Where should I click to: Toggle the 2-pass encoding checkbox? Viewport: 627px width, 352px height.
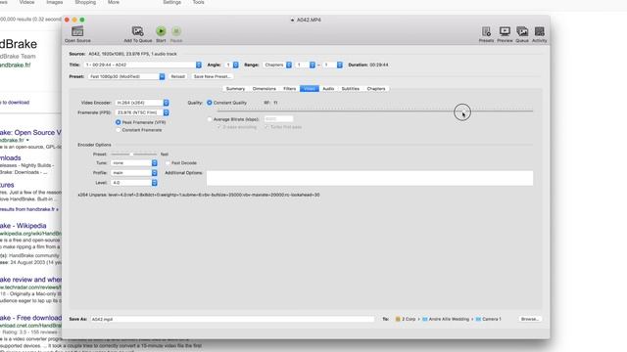pos(218,127)
